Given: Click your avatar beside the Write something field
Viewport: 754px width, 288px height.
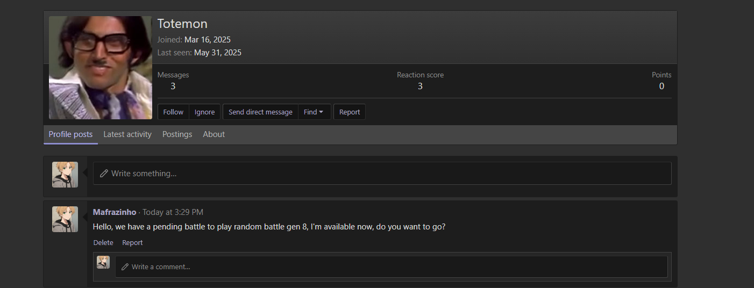Looking at the screenshot, I should pos(65,175).
